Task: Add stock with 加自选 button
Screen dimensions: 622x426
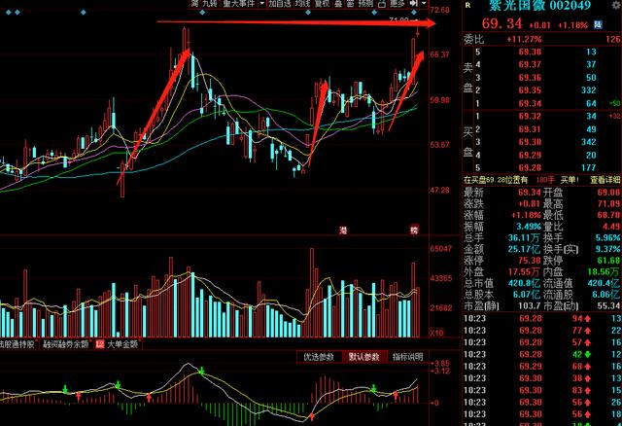Action: pyautogui.click(x=280, y=4)
